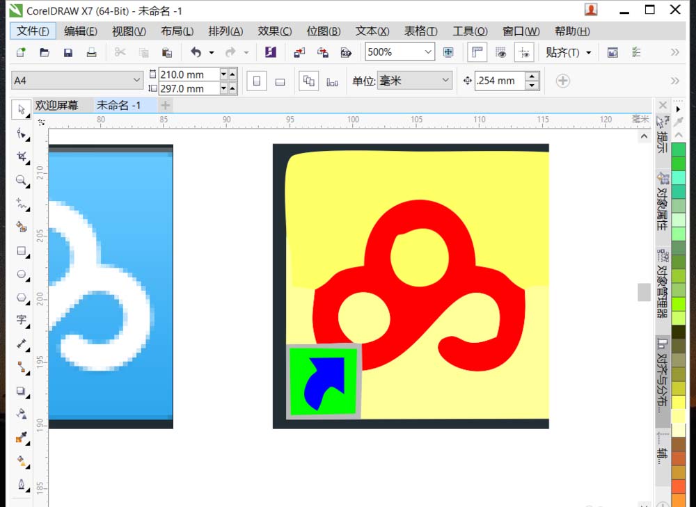Image resolution: width=696 pixels, height=507 pixels.
Task: Select the Crop tool
Action: pos(22,156)
